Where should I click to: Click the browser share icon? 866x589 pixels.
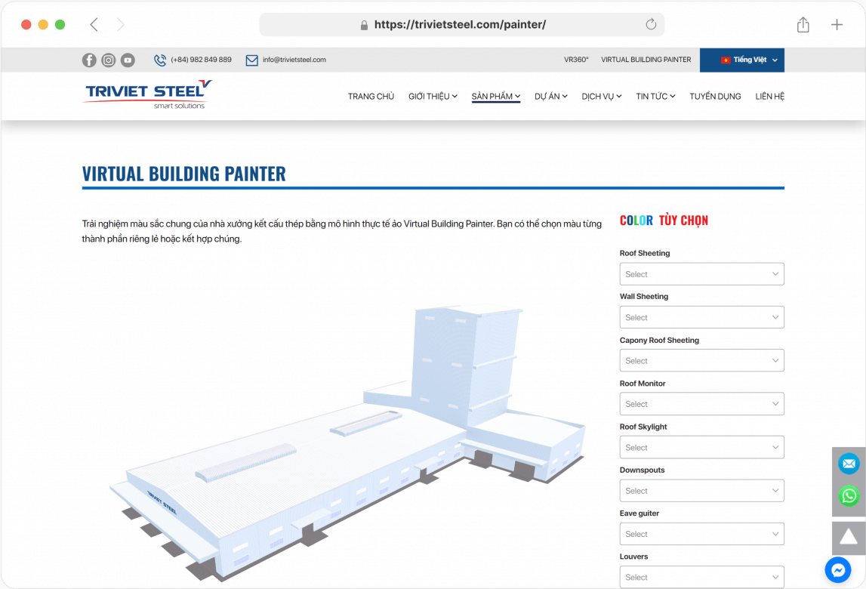[803, 24]
